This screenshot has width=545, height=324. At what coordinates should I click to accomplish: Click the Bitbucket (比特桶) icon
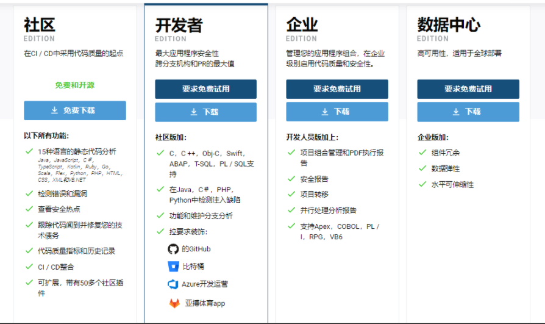point(173,267)
